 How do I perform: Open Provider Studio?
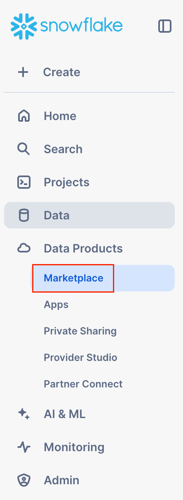tap(80, 358)
